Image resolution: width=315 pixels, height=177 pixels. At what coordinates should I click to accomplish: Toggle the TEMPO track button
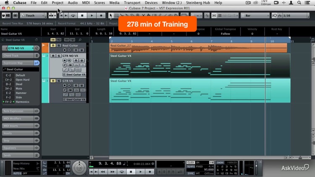191,167
